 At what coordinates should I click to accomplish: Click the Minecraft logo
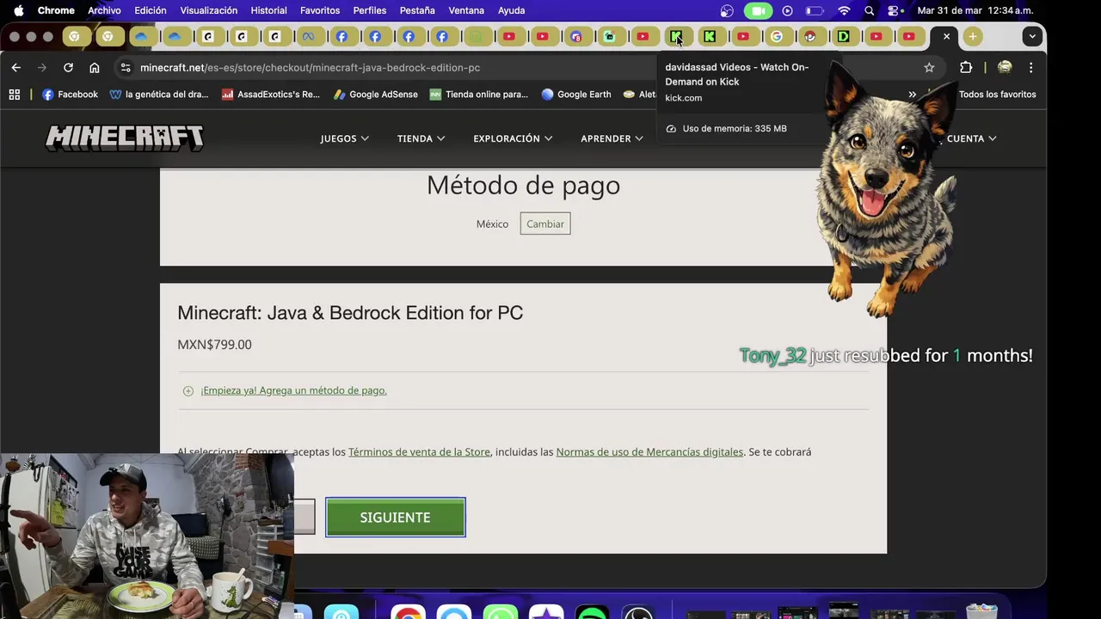[125, 138]
